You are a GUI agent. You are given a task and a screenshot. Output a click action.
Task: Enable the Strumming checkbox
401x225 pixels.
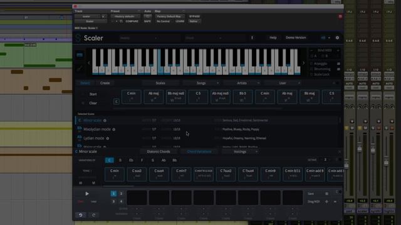pyautogui.click(x=311, y=69)
